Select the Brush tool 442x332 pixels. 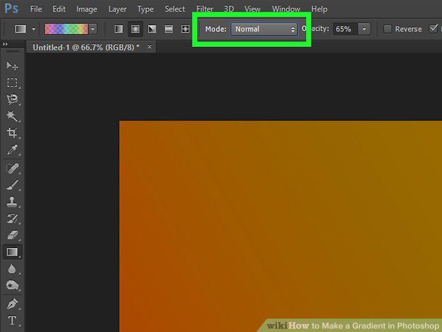coord(12,185)
